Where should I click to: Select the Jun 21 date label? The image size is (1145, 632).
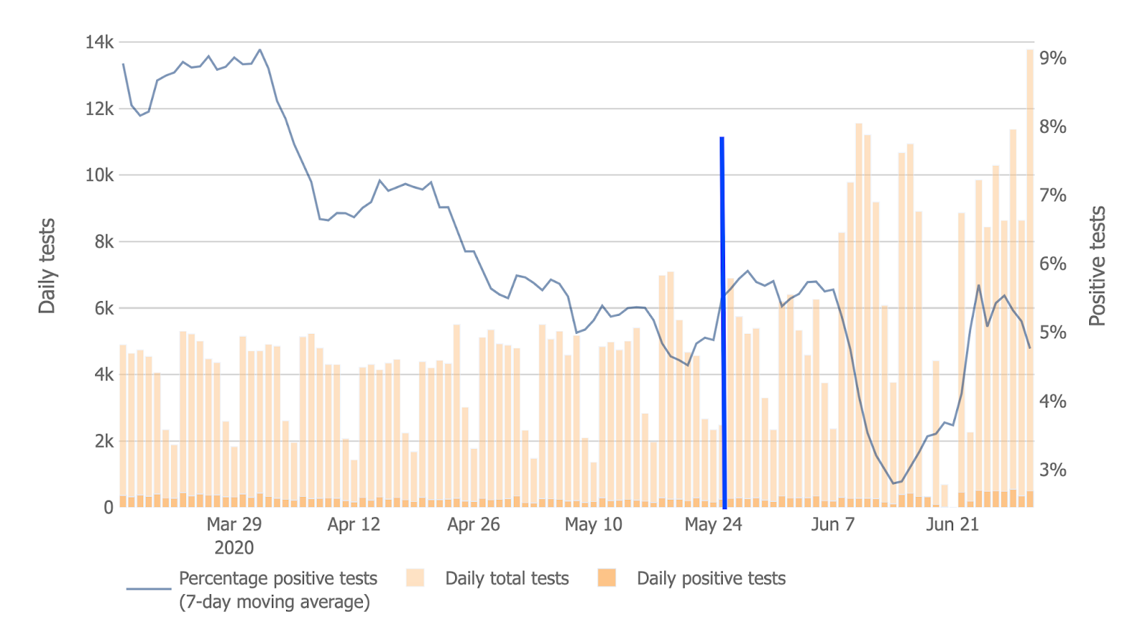952,525
